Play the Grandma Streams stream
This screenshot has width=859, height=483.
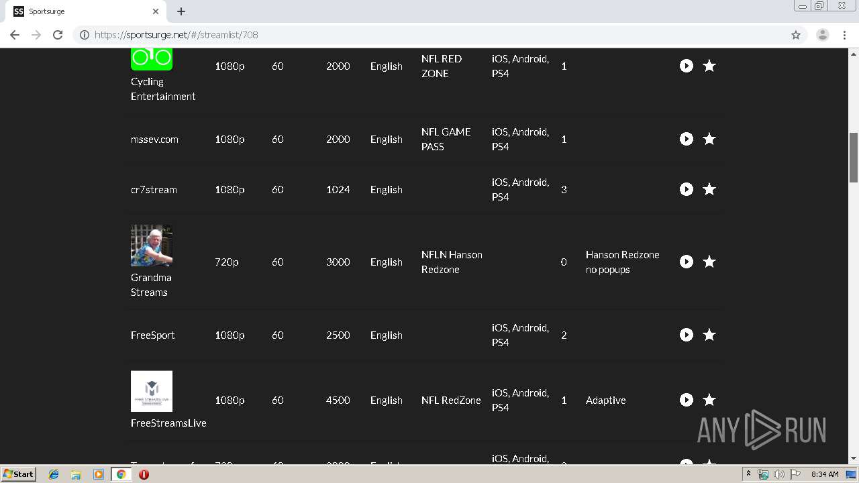686,262
